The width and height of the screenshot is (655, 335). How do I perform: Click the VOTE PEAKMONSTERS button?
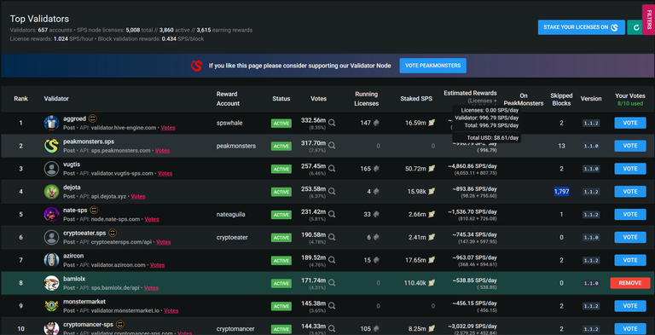[432, 66]
